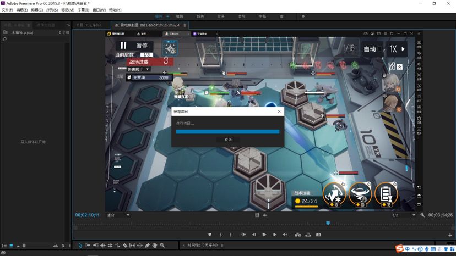Click the Export Frame camera icon

(x=318, y=235)
